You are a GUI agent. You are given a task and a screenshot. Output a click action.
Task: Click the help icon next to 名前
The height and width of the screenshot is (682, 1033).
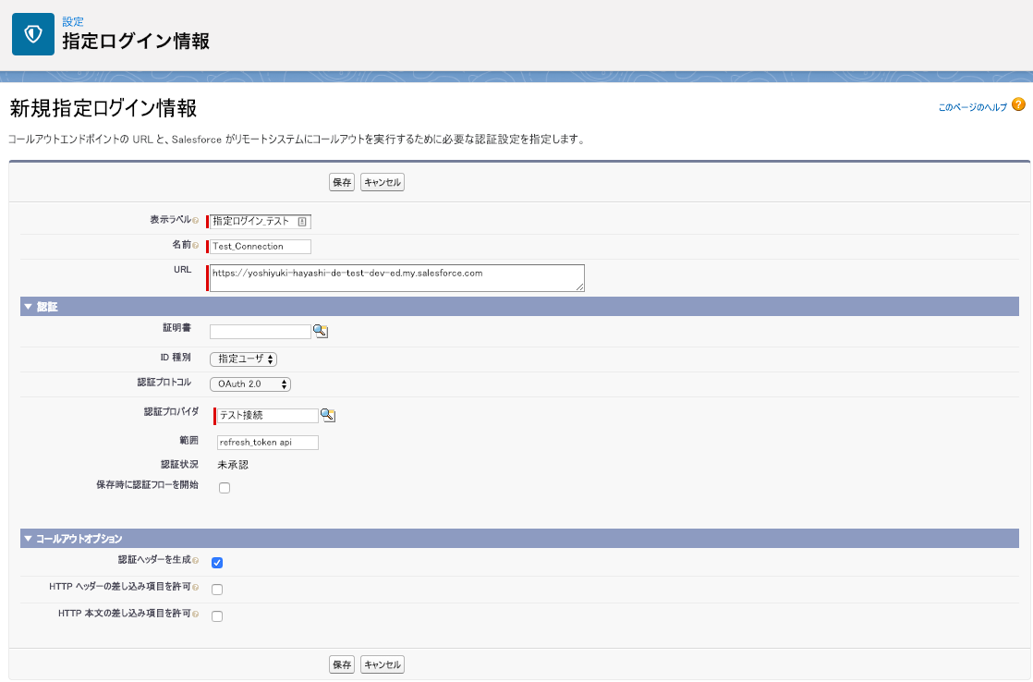195,246
